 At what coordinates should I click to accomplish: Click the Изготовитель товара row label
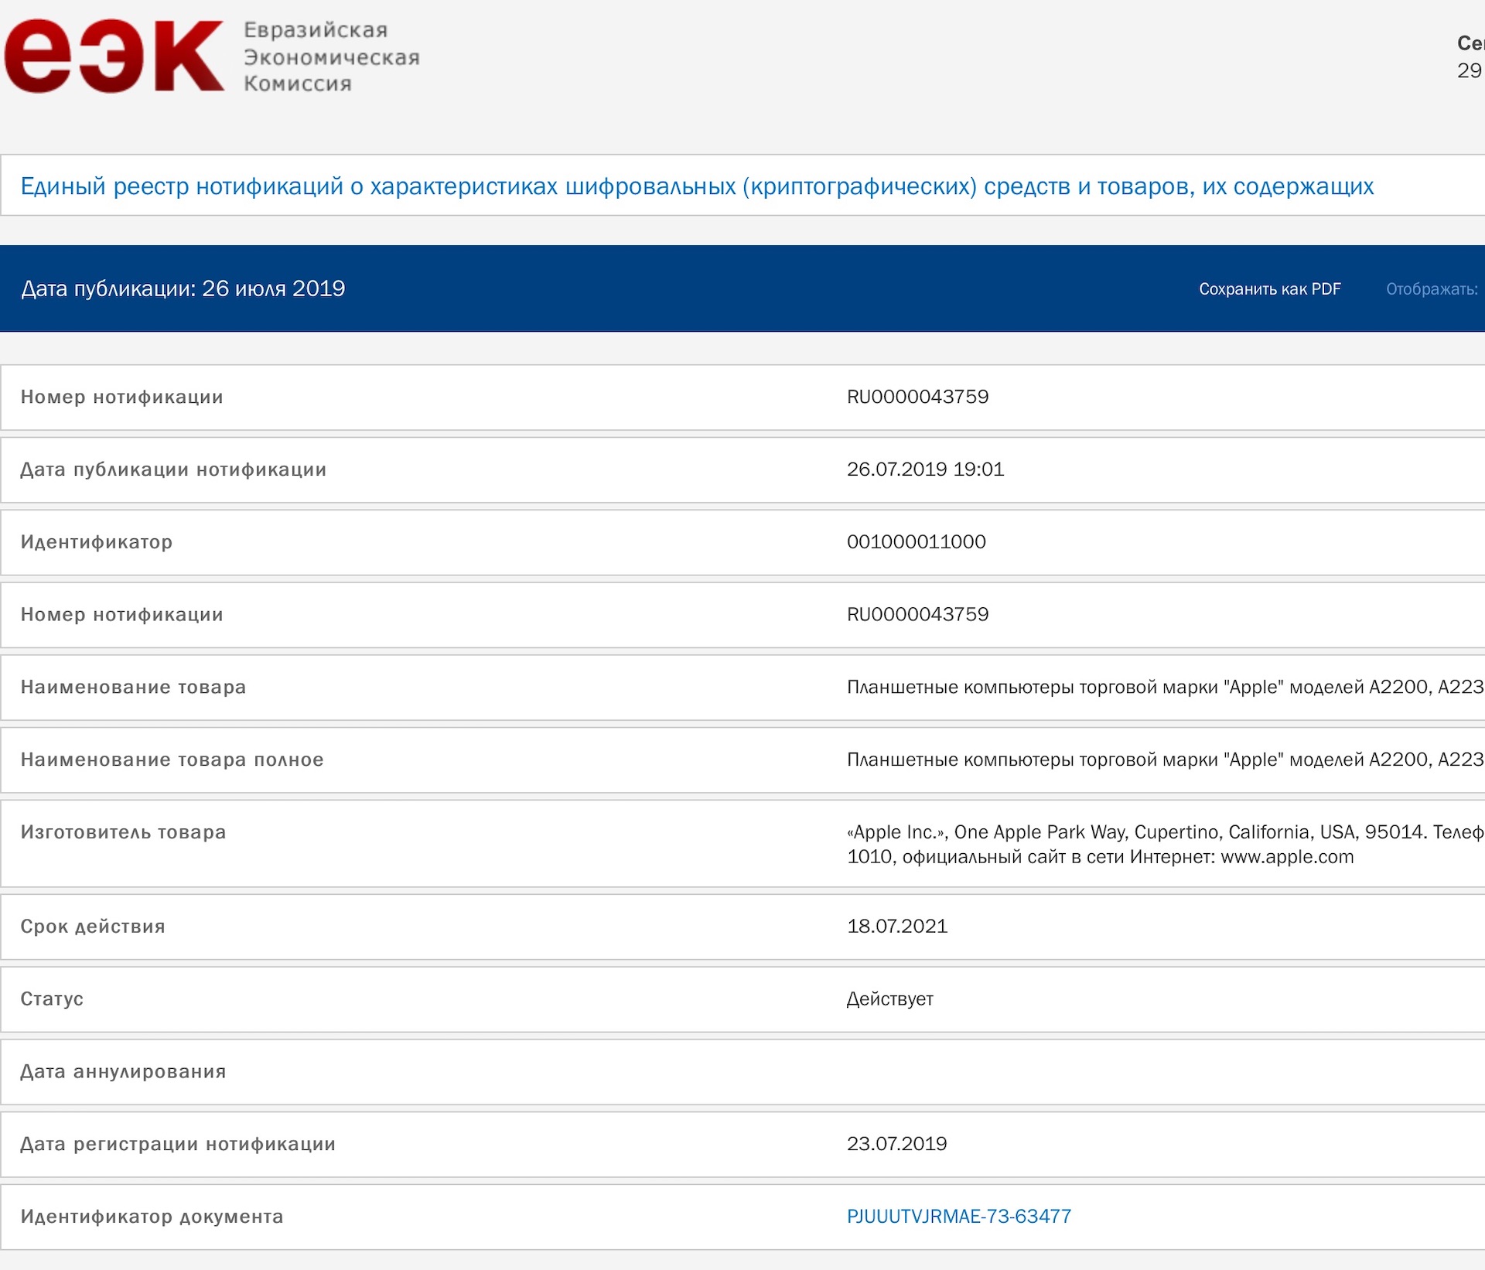pyautogui.click(x=123, y=832)
